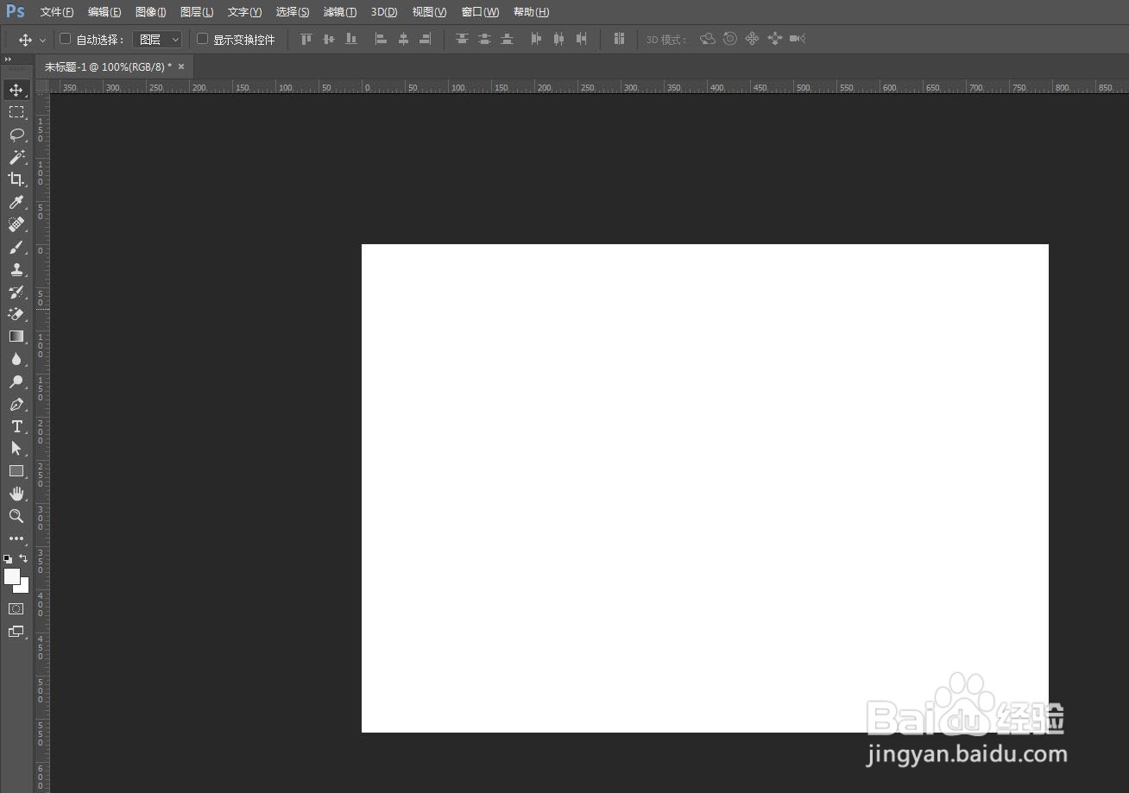Toggle Quick Mask mode
Image resolution: width=1129 pixels, height=793 pixels.
tap(16, 608)
